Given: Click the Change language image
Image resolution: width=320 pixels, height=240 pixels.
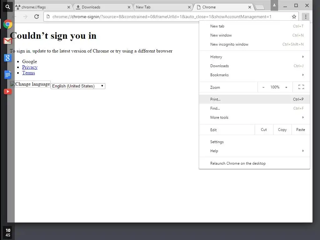Looking at the screenshot, I should (30, 84).
